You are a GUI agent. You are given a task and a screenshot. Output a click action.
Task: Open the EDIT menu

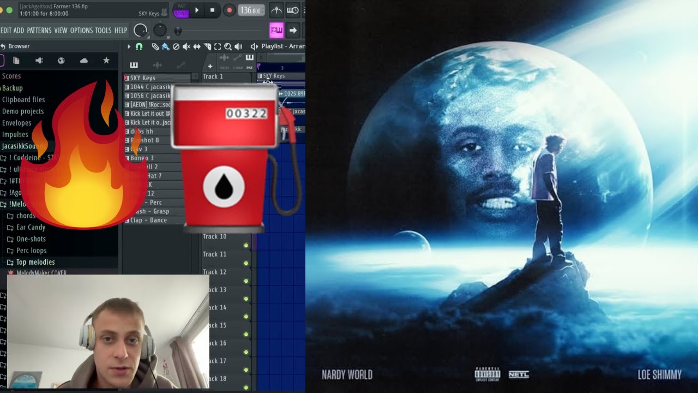(6, 31)
